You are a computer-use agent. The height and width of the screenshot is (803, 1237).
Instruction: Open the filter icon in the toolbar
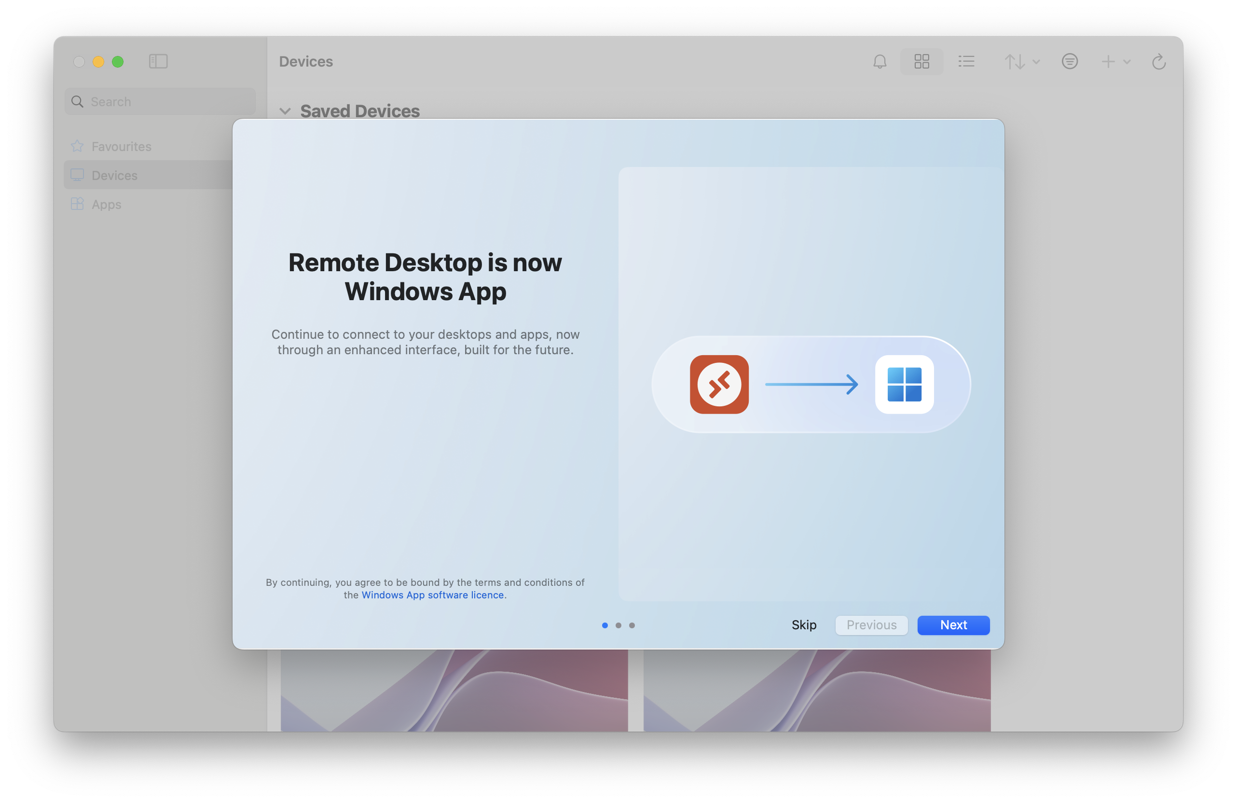[1070, 61]
